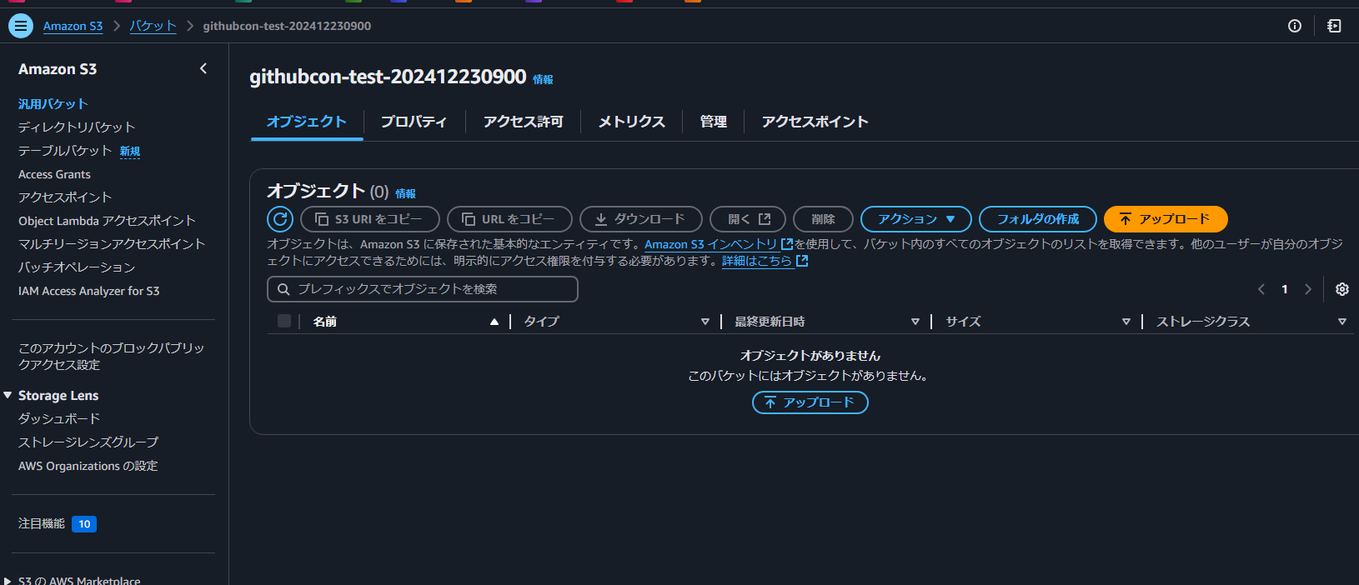Sort by タイプ column arrow
The width and height of the screenshot is (1359, 585).
click(x=705, y=322)
